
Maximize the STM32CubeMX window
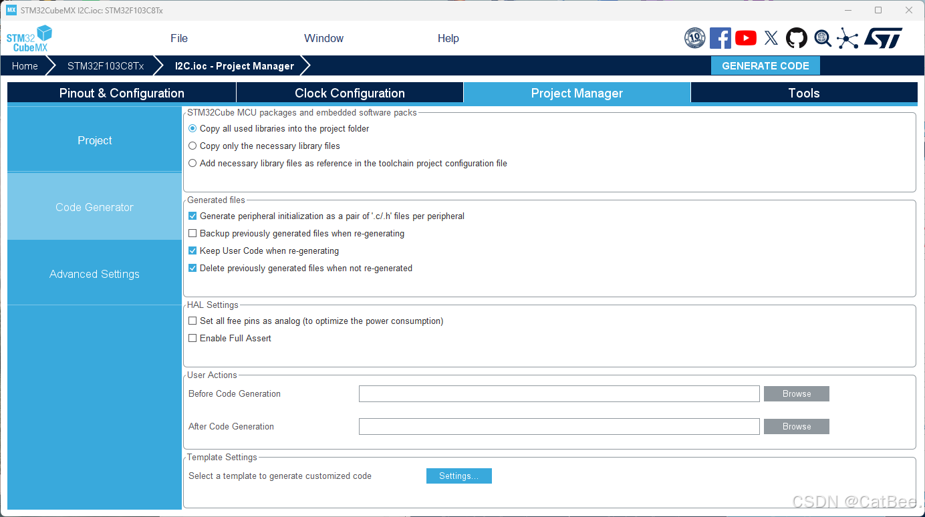(878, 10)
